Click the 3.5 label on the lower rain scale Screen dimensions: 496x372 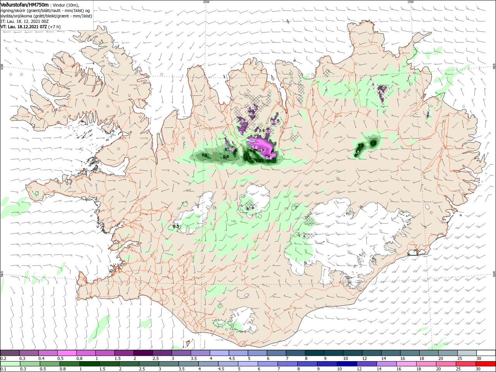pos(181,369)
